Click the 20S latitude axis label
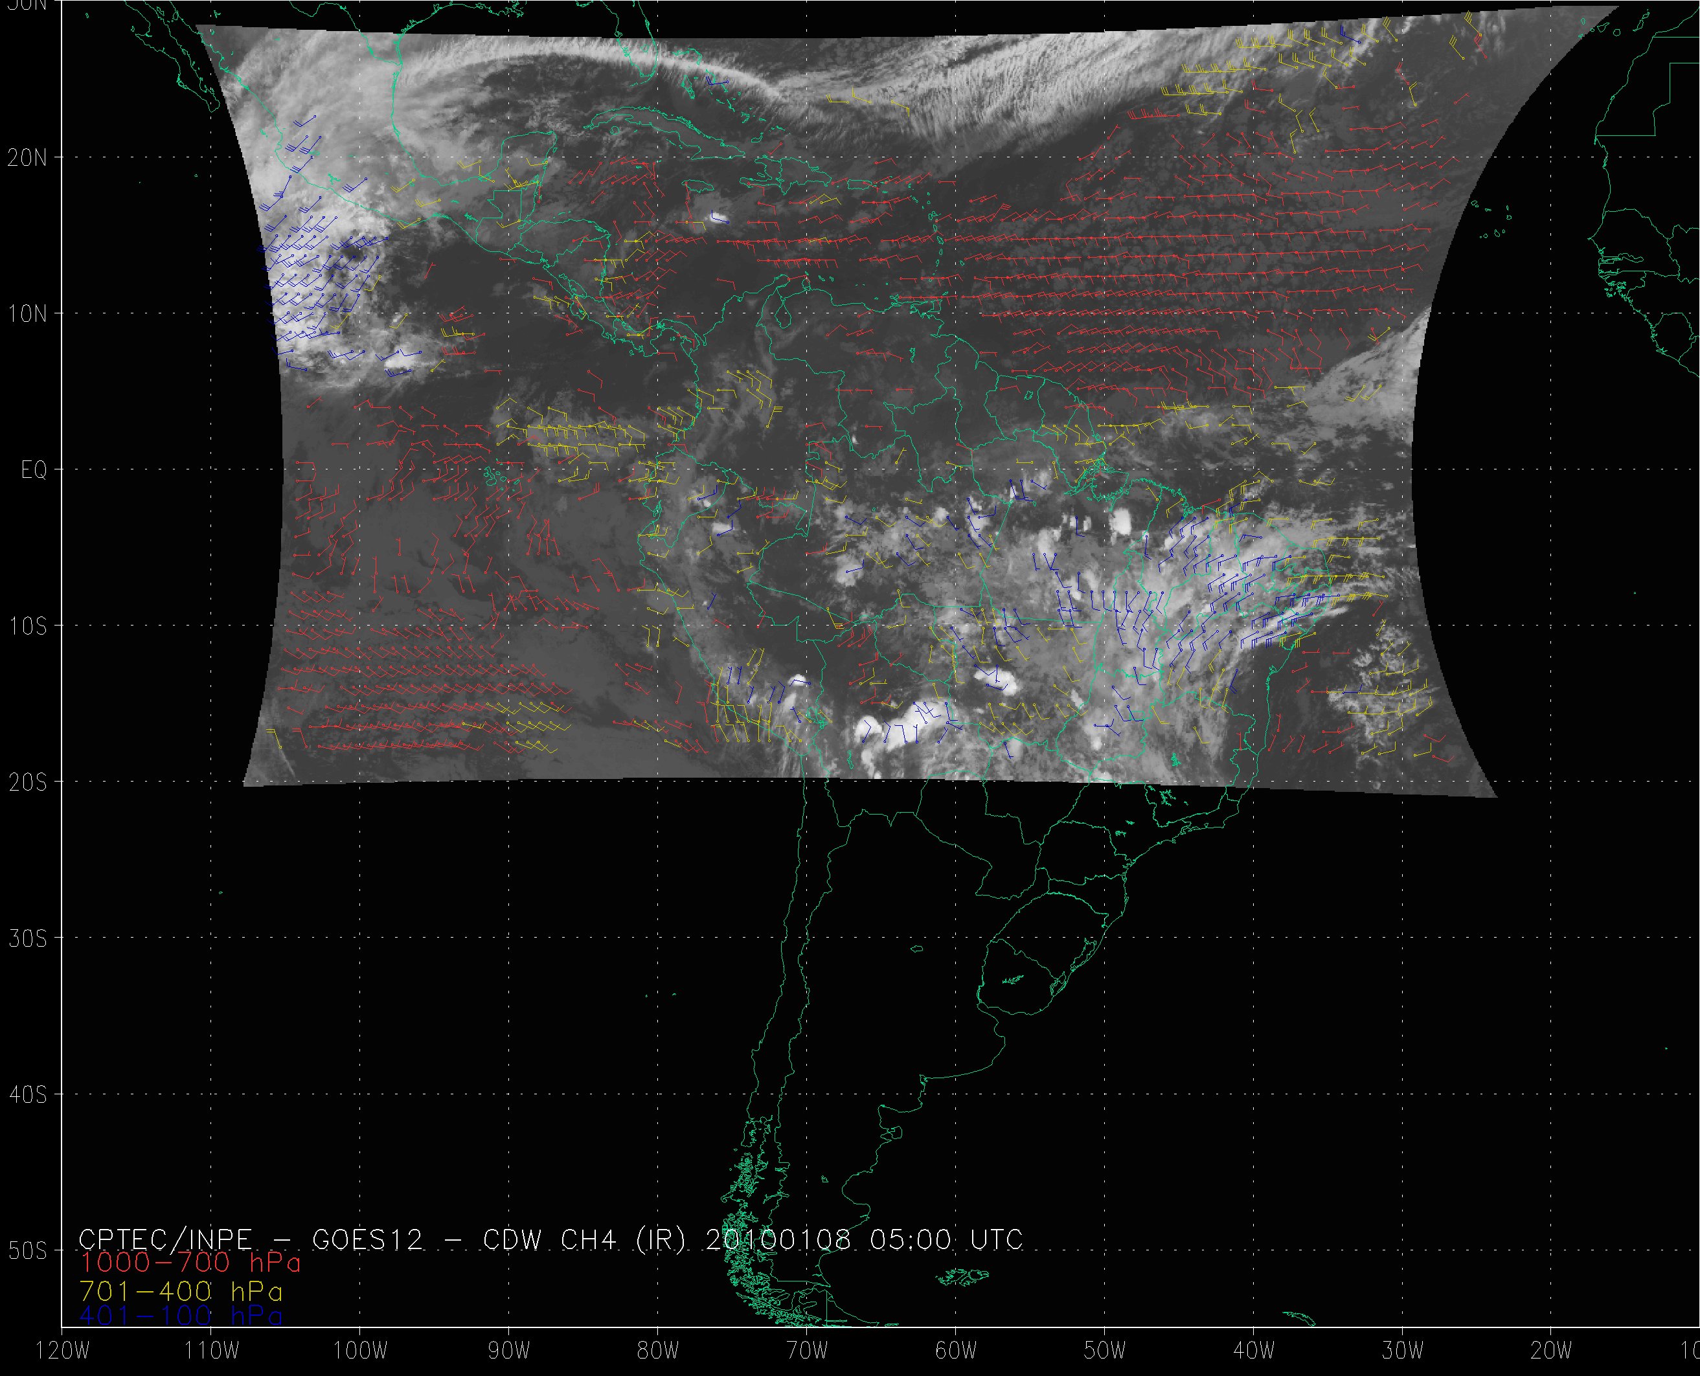Screen dimensions: 1700x1376 [x=27, y=782]
